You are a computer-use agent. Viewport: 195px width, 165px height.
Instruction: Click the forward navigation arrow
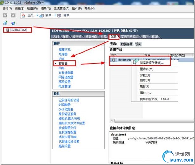click(13, 16)
